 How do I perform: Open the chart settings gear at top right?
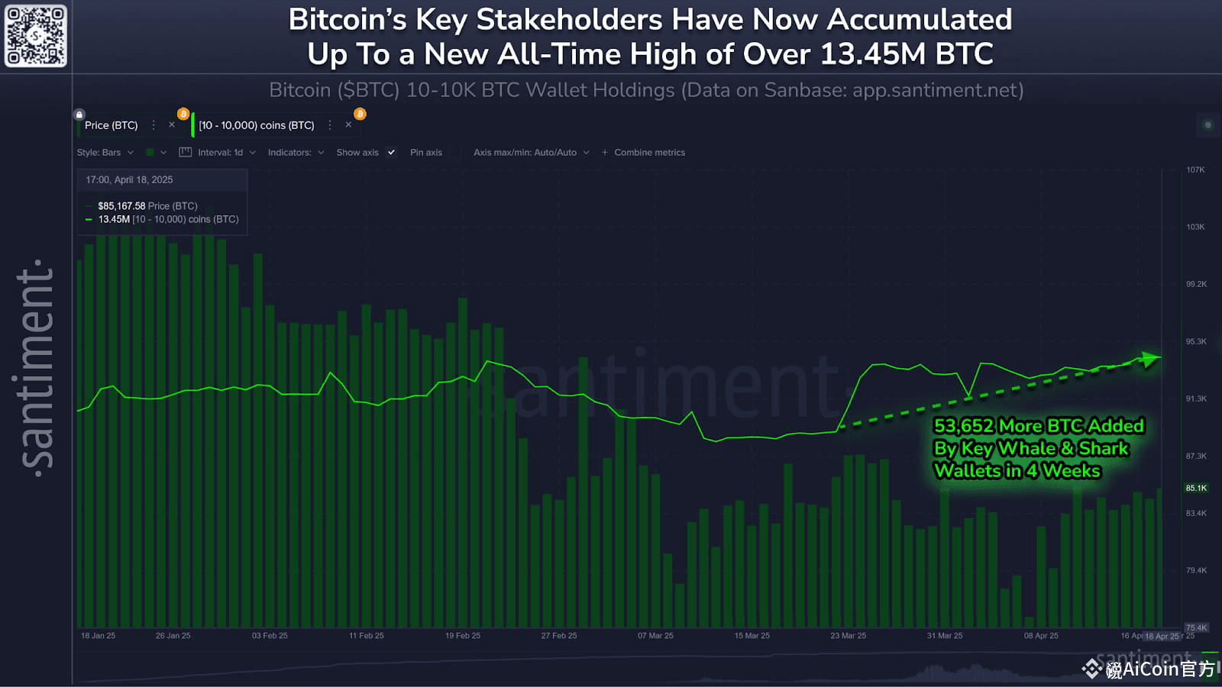click(x=1207, y=124)
